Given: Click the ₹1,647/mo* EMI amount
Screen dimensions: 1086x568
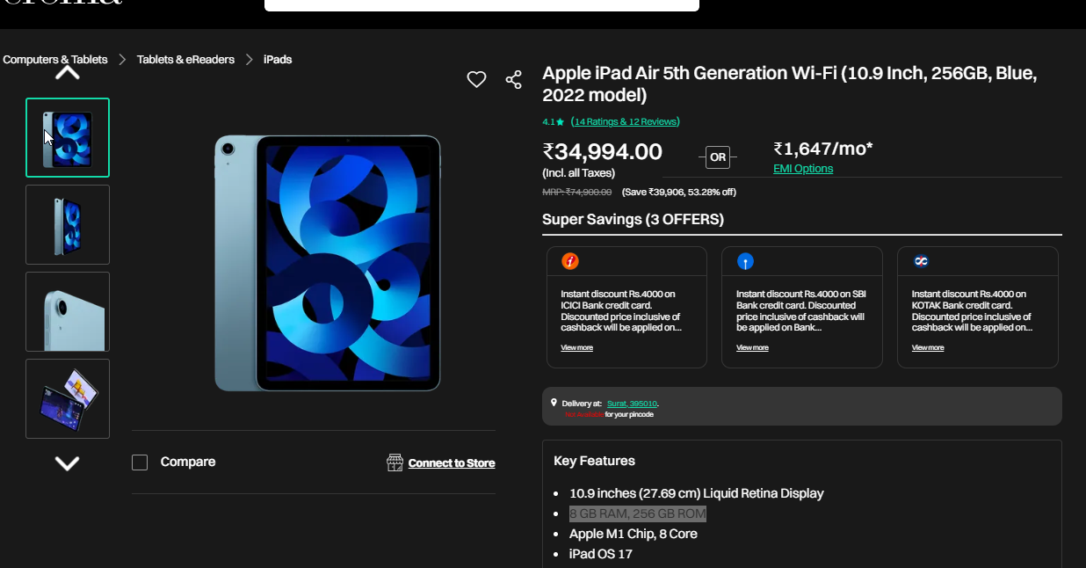Looking at the screenshot, I should (x=822, y=149).
